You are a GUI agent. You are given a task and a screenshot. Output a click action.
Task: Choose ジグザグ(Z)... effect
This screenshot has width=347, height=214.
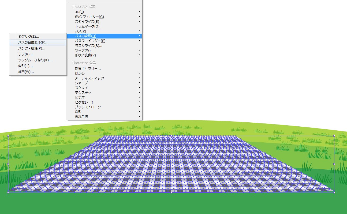(x=38, y=36)
